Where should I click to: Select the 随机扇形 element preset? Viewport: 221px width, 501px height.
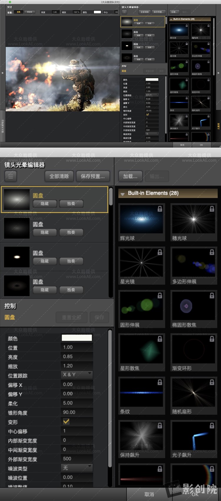tap(194, 392)
